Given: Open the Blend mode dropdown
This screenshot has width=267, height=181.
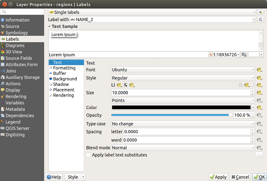Looking at the screenshot, I should coord(183,148).
